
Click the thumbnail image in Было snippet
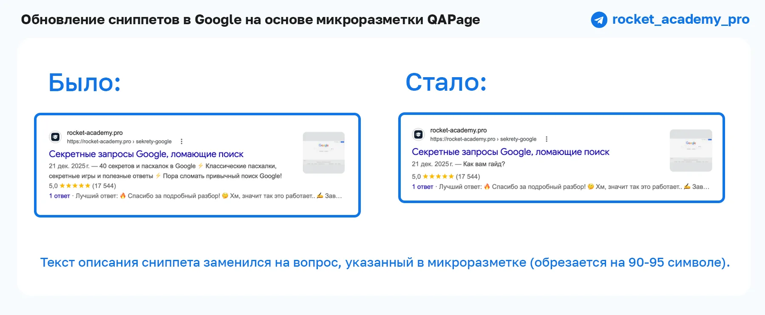pos(323,153)
